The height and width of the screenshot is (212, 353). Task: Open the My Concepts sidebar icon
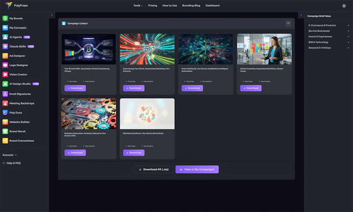pyautogui.click(x=5, y=28)
